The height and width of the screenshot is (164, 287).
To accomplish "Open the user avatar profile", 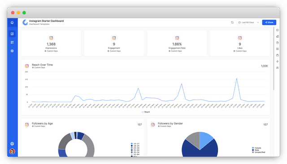I will click(12, 151).
